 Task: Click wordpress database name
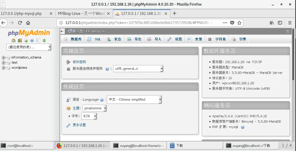pos(19,68)
